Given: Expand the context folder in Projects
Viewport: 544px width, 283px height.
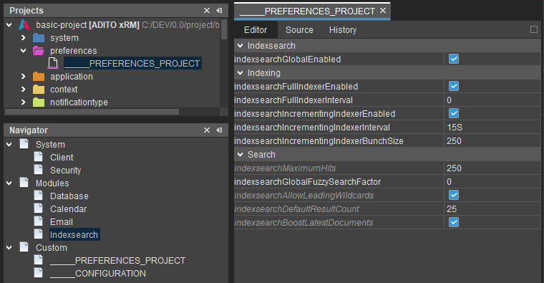Looking at the screenshot, I should pyautogui.click(x=23, y=90).
